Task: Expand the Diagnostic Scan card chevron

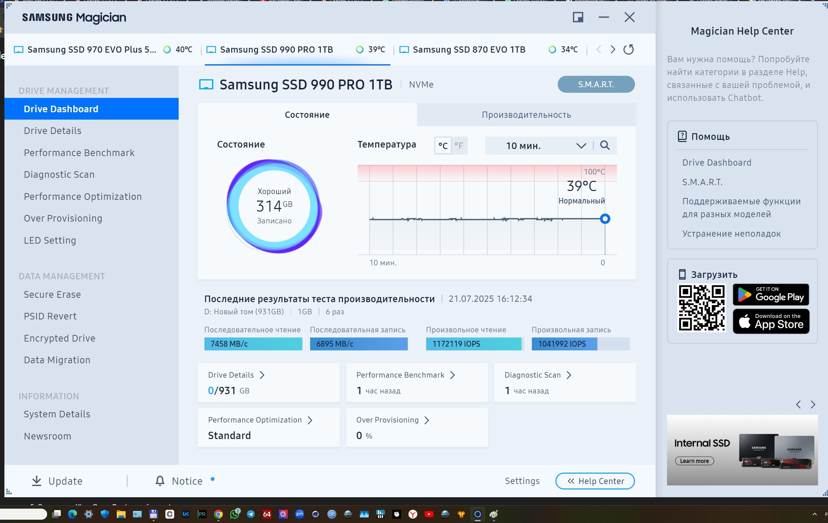Action: (x=569, y=375)
